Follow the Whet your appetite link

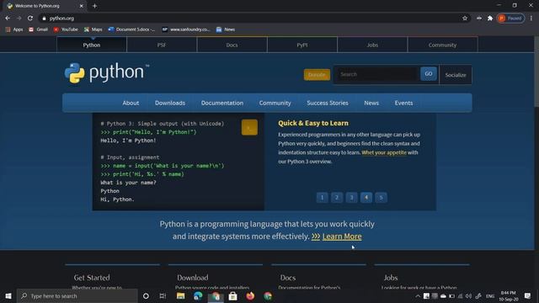click(384, 152)
